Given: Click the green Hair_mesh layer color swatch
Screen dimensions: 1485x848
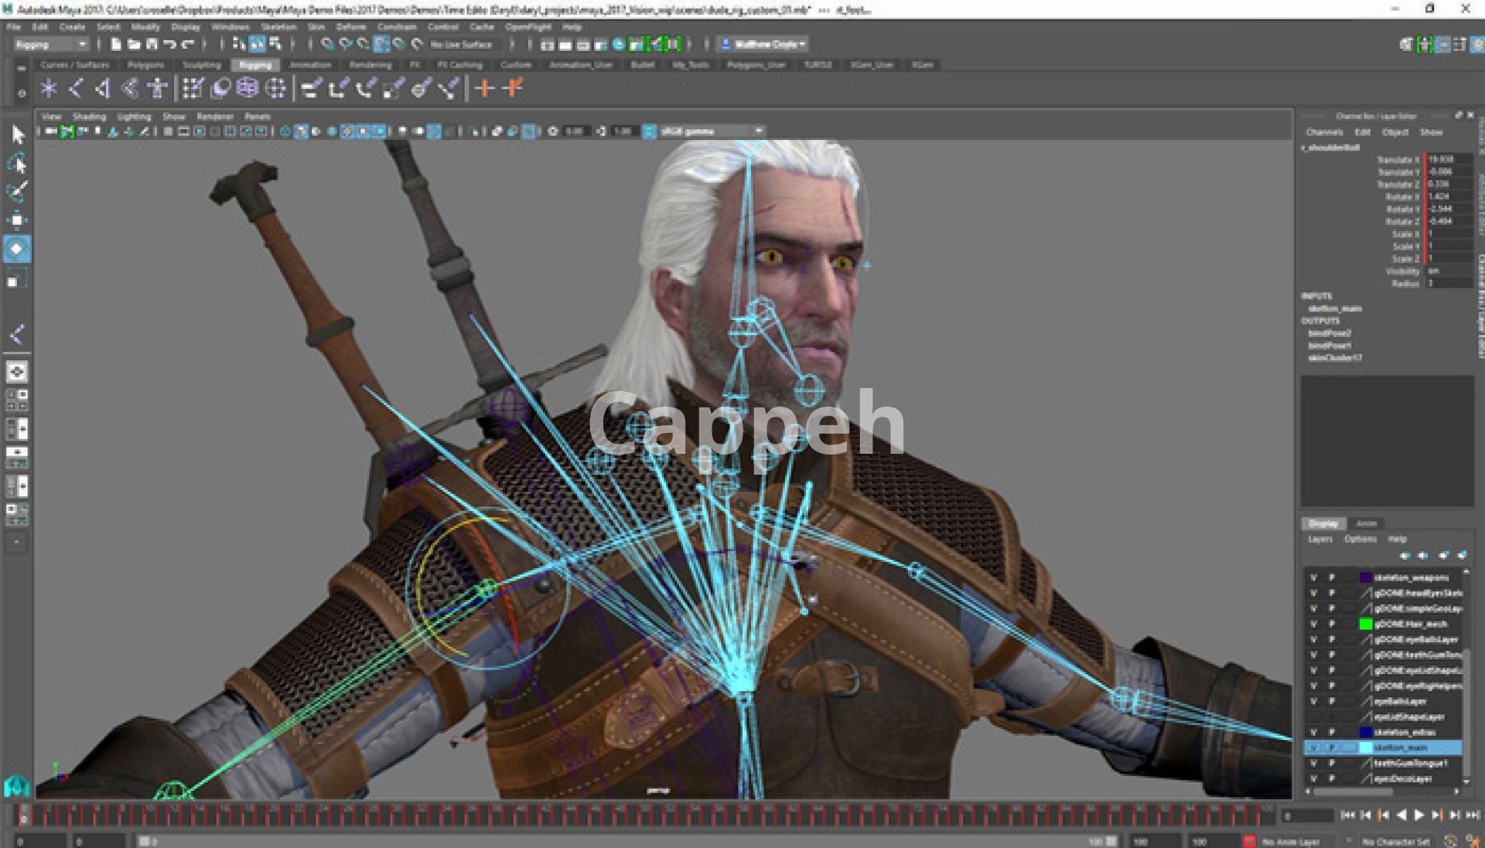Looking at the screenshot, I should point(1366,624).
